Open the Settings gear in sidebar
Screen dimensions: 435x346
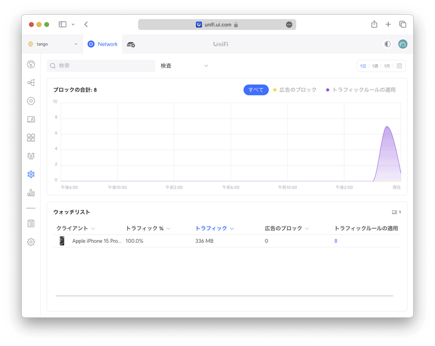pyautogui.click(x=31, y=242)
